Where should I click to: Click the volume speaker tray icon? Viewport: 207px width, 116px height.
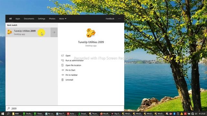point(196,114)
